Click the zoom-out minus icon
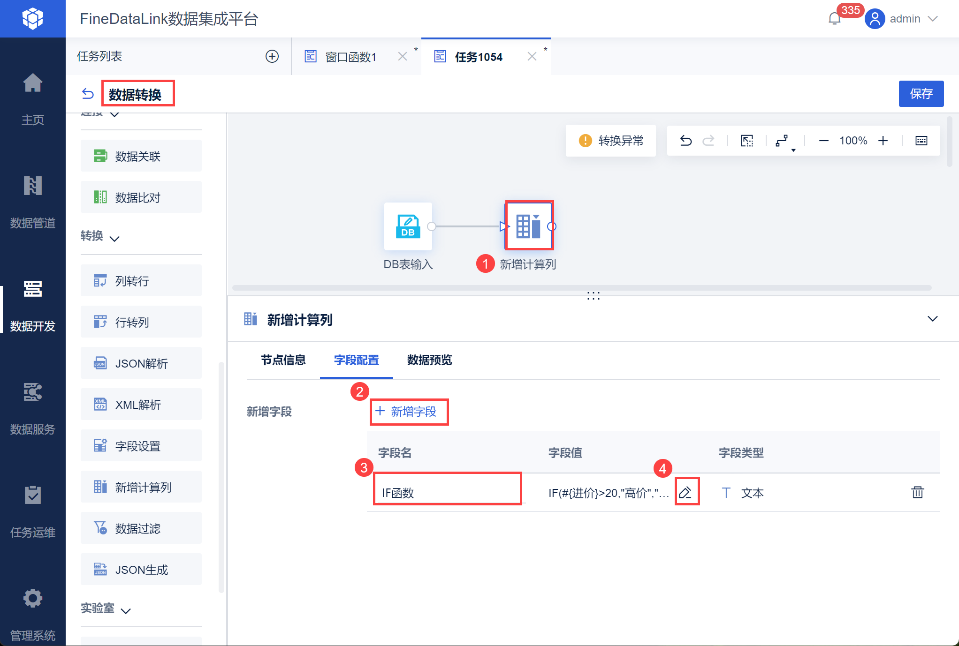Viewport: 959px width, 646px height. pyautogui.click(x=823, y=141)
